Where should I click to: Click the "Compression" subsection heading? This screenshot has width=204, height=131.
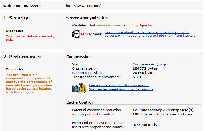(x=78, y=57)
